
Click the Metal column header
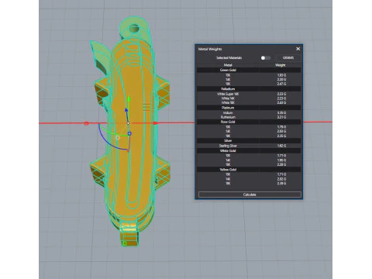pyautogui.click(x=228, y=65)
